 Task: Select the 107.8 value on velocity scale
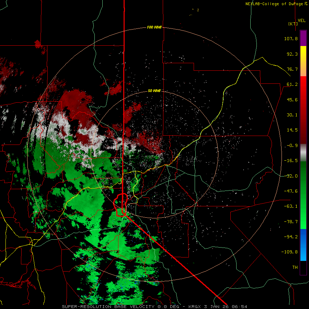click(291, 38)
